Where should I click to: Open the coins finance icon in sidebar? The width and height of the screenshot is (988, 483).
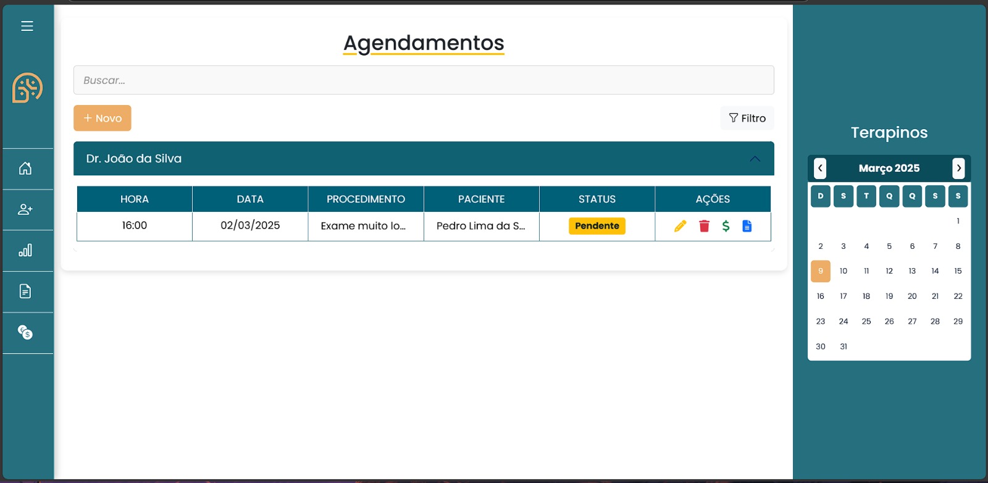25,332
